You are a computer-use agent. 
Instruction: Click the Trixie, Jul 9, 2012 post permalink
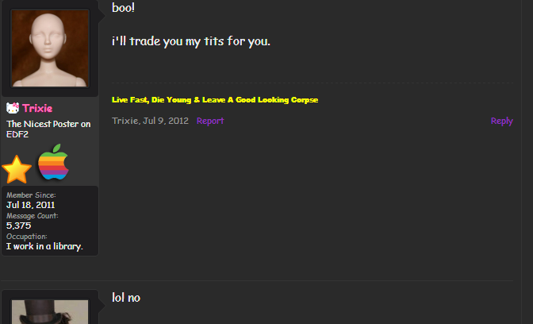(150, 121)
